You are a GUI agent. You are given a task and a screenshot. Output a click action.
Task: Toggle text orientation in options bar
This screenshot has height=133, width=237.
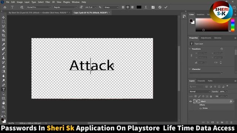click(x=22, y=7)
